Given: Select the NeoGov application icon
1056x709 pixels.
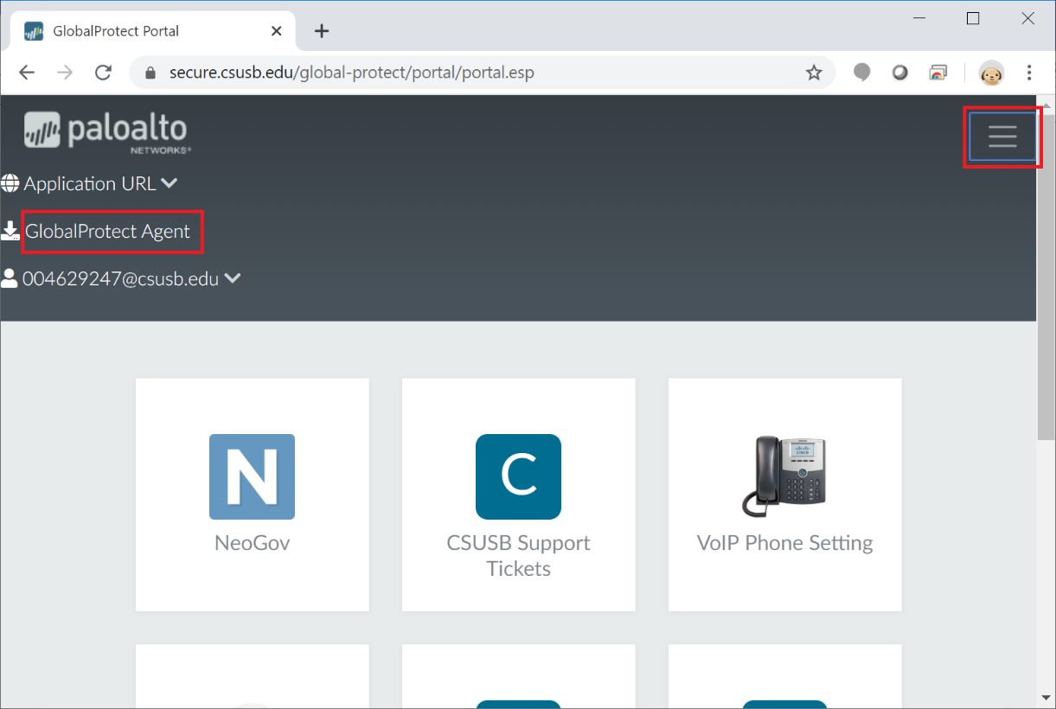Looking at the screenshot, I should pos(252,476).
